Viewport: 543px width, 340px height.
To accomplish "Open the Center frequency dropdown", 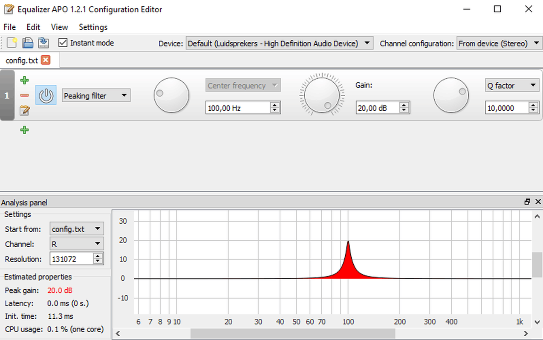I will 243,85.
